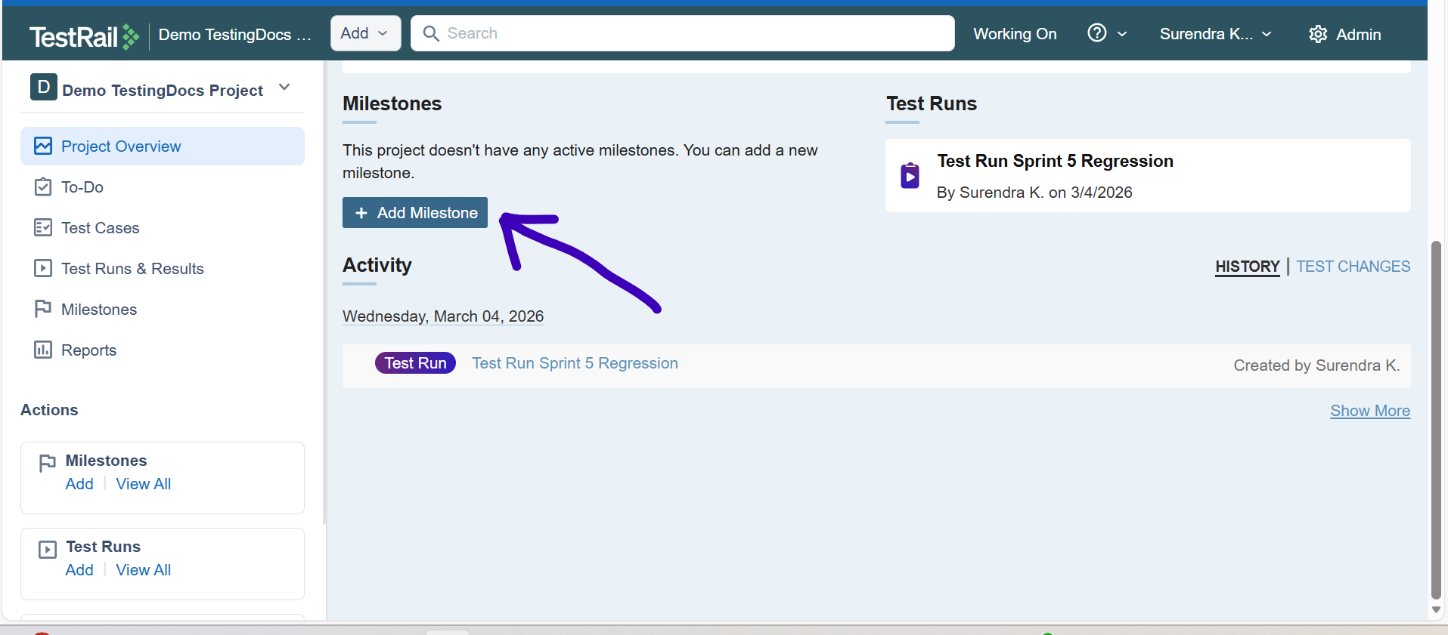Switch to the Test Changes tab

1353,267
